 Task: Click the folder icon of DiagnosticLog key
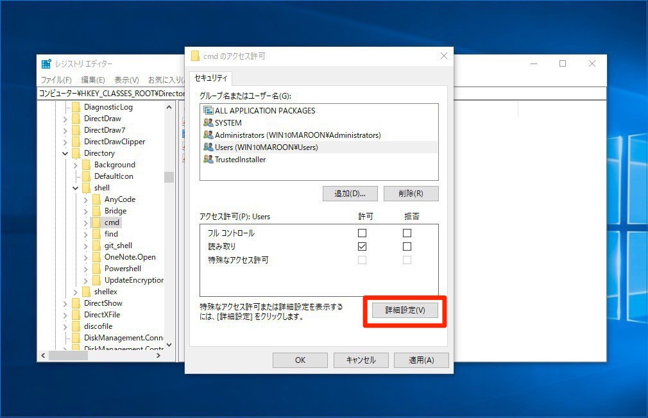pos(76,107)
